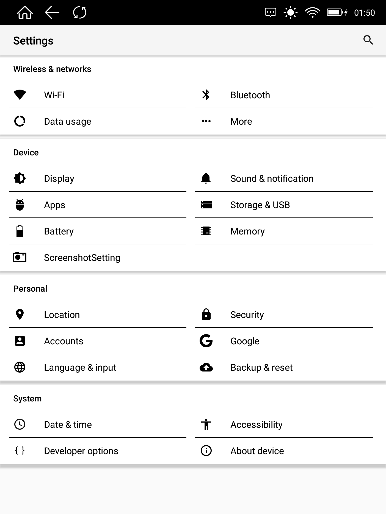Image resolution: width=386 pixels, height=514 pixels.
Task: Click the Google G logo icon
Action: click(206, 341)
